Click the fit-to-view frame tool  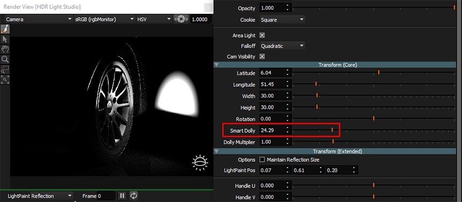coord(5,80)
